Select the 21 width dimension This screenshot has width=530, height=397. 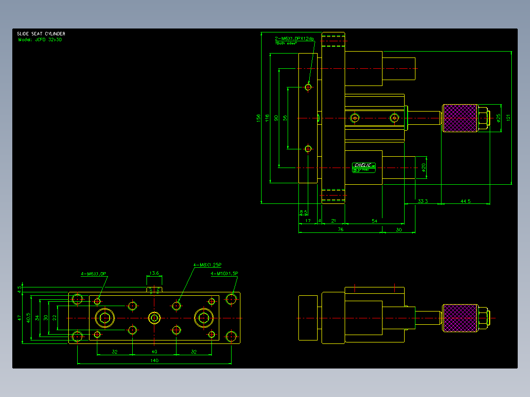point(333,221)
